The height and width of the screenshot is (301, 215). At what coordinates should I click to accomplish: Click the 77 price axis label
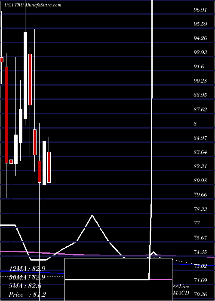197,223
